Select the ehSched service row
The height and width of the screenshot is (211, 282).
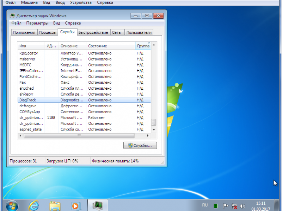[x=84, y=88]
